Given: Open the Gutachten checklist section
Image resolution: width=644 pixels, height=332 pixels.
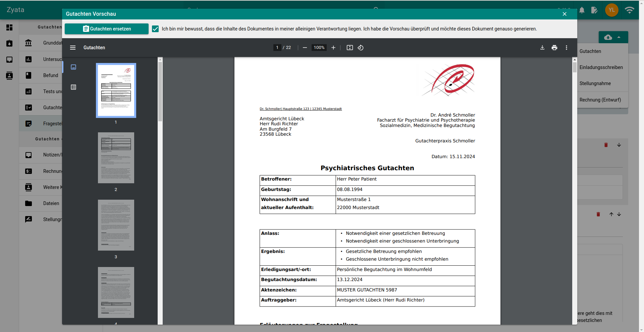Looking at the screenshot, I should click(x=41, y=108).
